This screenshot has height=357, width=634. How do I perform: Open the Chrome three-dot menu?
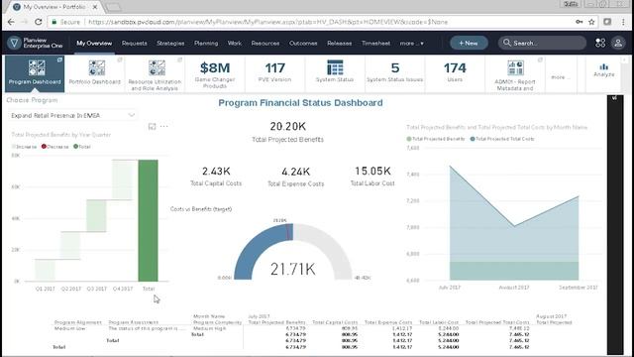point(623,22)
